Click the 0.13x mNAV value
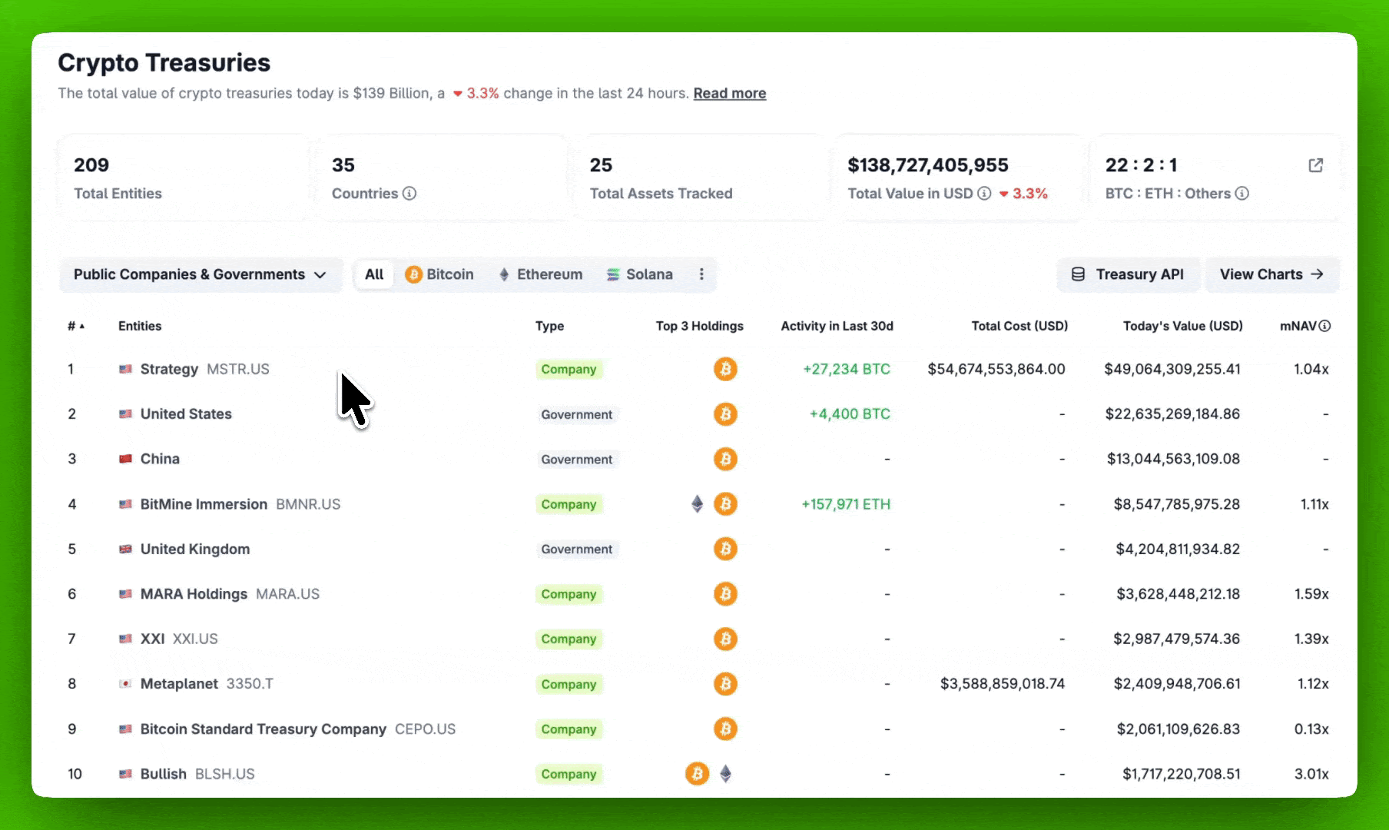1389x830 pixels. point(1311,729)
